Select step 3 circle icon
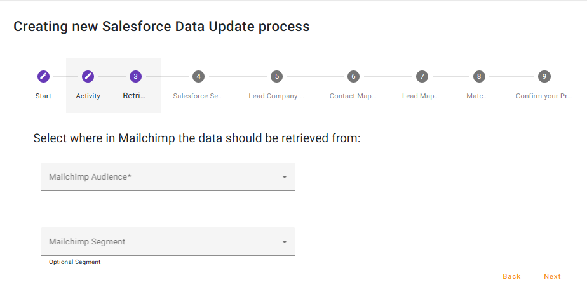Viewport: 587px width, 299px height. pyautogui.click(x=135, y=76)
